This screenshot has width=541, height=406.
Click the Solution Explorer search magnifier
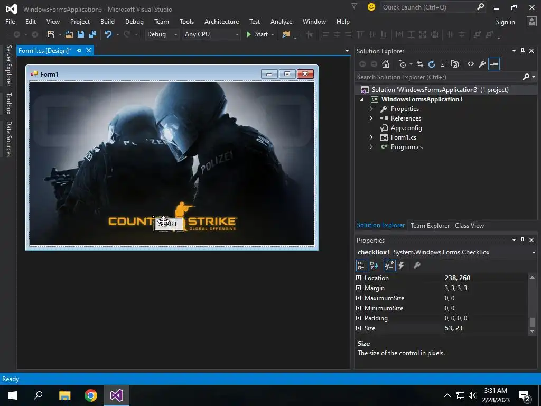click(x=526, y=77)
